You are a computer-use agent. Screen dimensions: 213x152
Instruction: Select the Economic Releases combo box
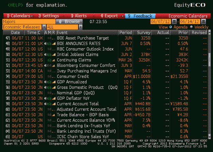[22, 27]
